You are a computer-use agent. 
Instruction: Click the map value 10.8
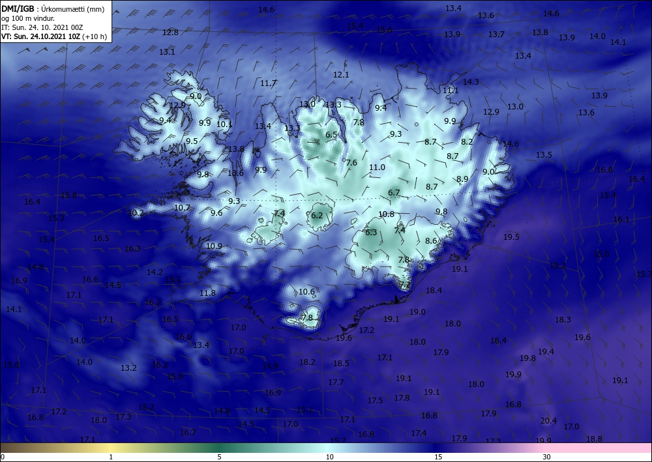coord(386,214)
